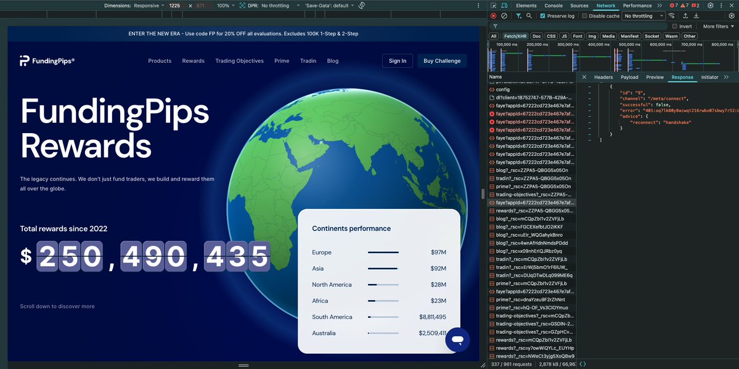
Task: Rotate device viewport icon
Action: click(362, 6)
